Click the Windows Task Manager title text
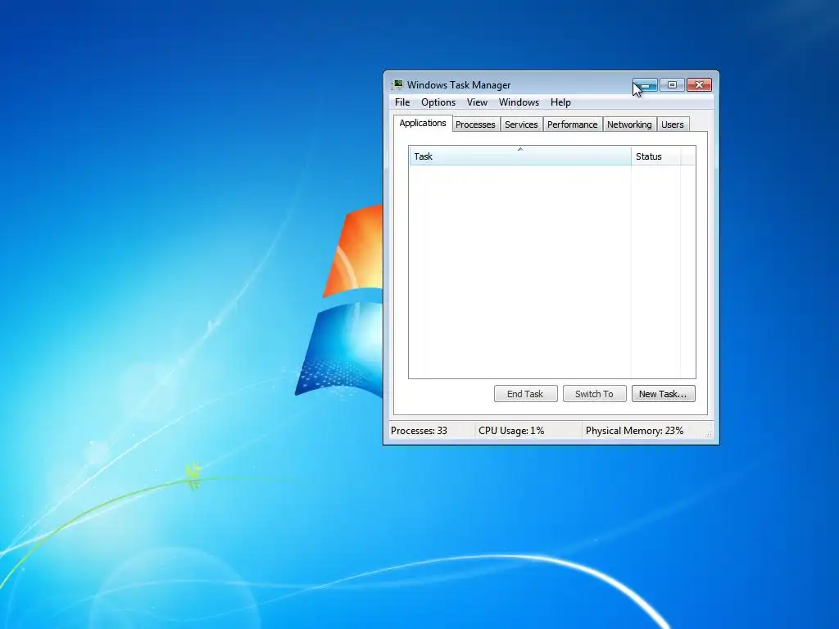Image resolution: width=839 pixels, height=629 pixels. [459, 85]
